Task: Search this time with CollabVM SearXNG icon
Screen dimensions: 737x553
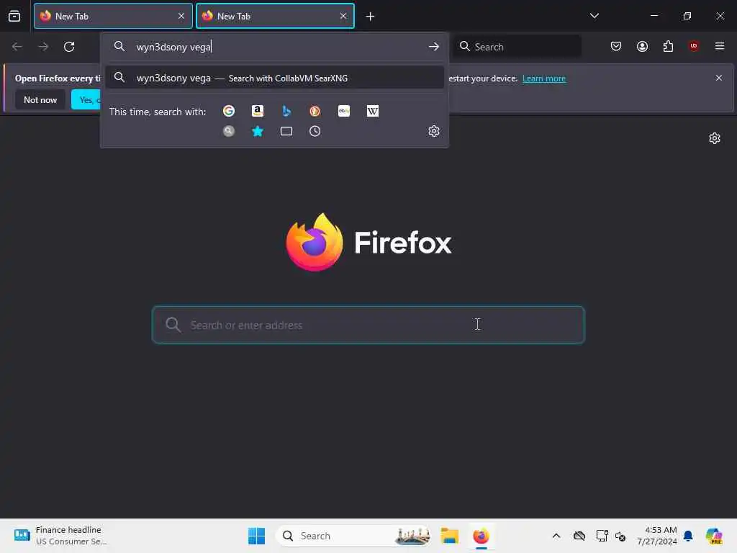Action: point(229,131)
